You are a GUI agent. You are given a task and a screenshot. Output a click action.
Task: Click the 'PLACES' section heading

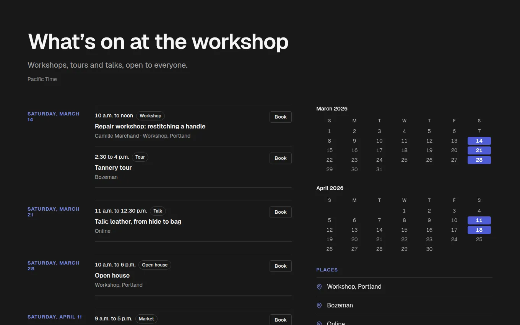click(x=327, y=270)
